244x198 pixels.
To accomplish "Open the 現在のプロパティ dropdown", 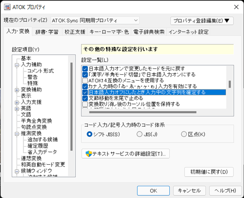I will click(x=95, y=21).
